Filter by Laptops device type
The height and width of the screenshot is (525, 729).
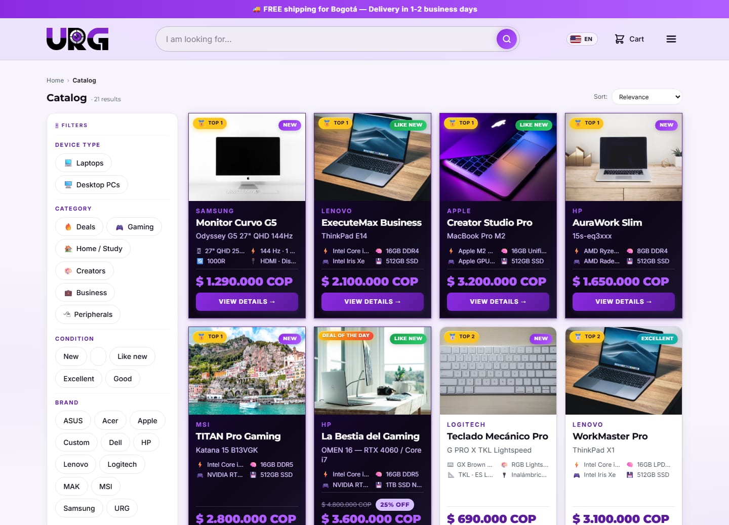[x=83, y=163]
